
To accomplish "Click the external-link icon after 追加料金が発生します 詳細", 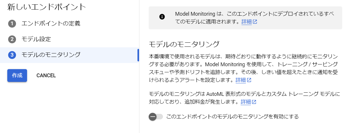I will 254,102.
